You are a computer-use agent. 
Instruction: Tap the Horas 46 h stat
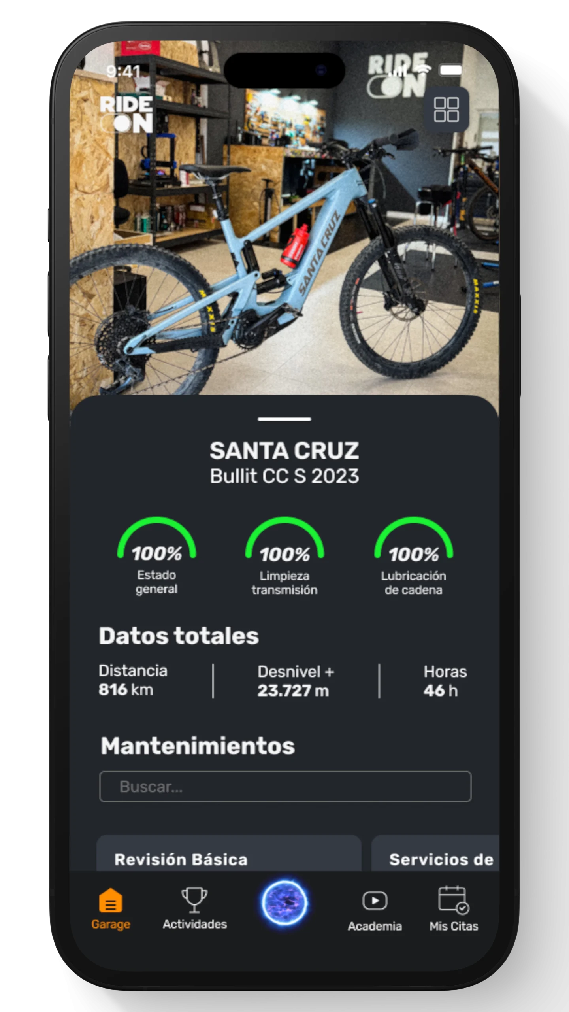click(445, 681)
